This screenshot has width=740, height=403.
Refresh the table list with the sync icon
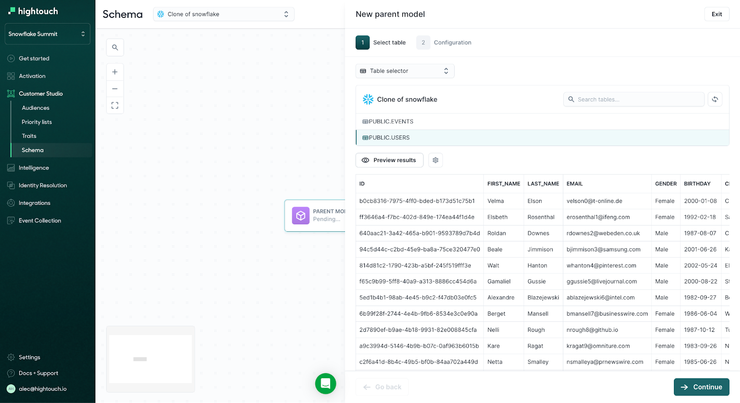(715, 99)
